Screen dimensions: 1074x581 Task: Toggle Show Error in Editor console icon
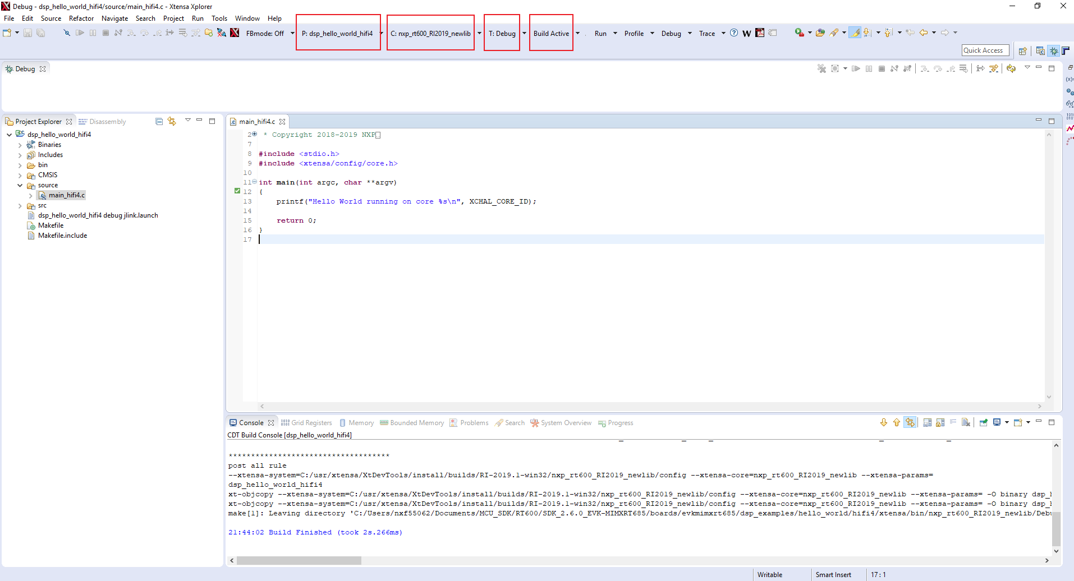[x=910, y=422]
